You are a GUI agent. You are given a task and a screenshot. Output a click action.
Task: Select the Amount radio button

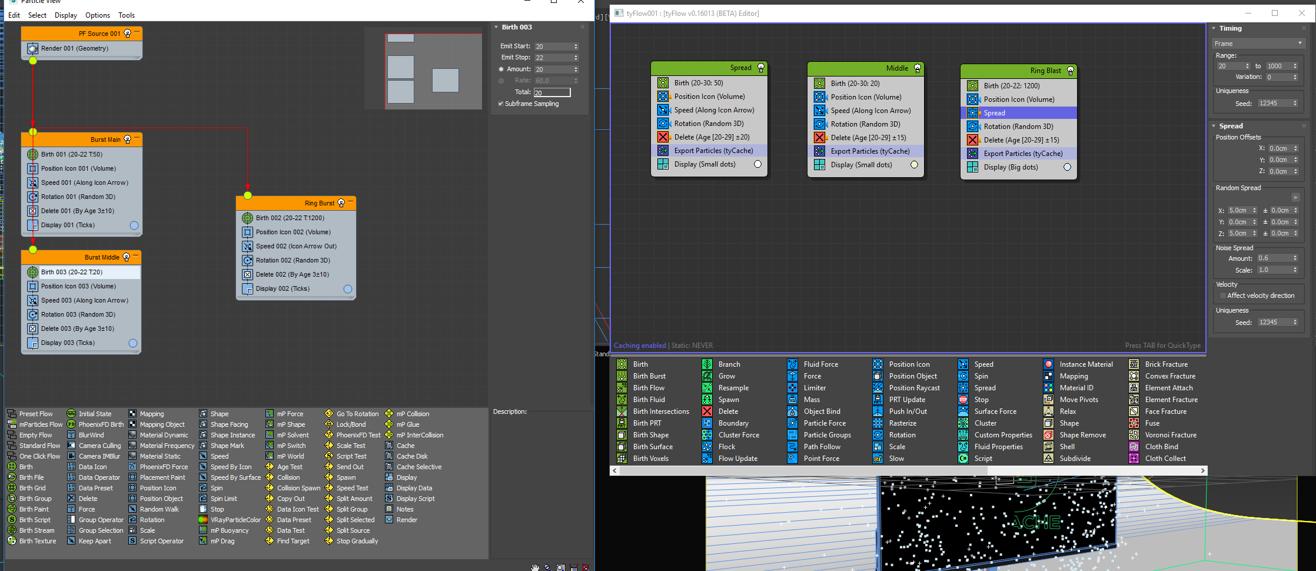tap(501, 69)
